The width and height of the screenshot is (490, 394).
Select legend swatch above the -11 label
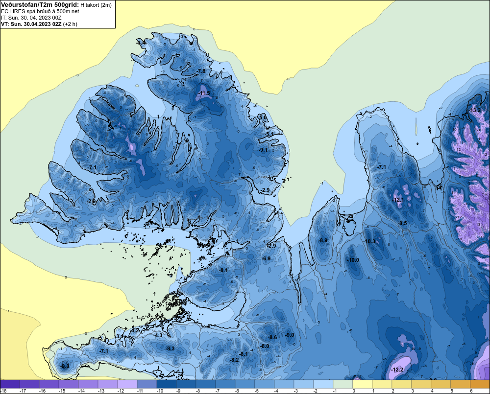click(147, 384)
